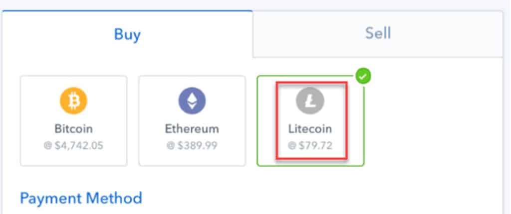Click the purple Ethereum logo icon
Image resolution: width=511 pixels, height=214 pixels.
(x=192, y=101)
